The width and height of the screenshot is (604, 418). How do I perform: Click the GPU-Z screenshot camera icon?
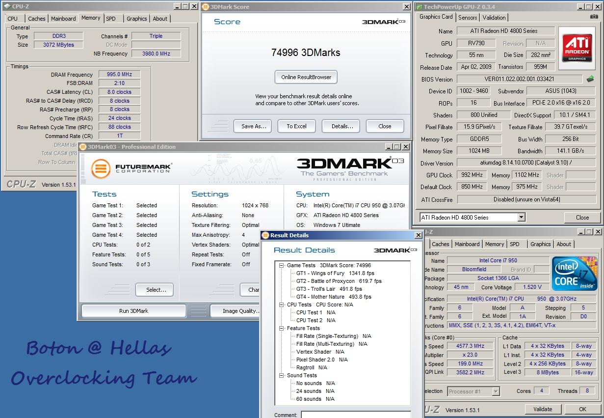(594, 17)
